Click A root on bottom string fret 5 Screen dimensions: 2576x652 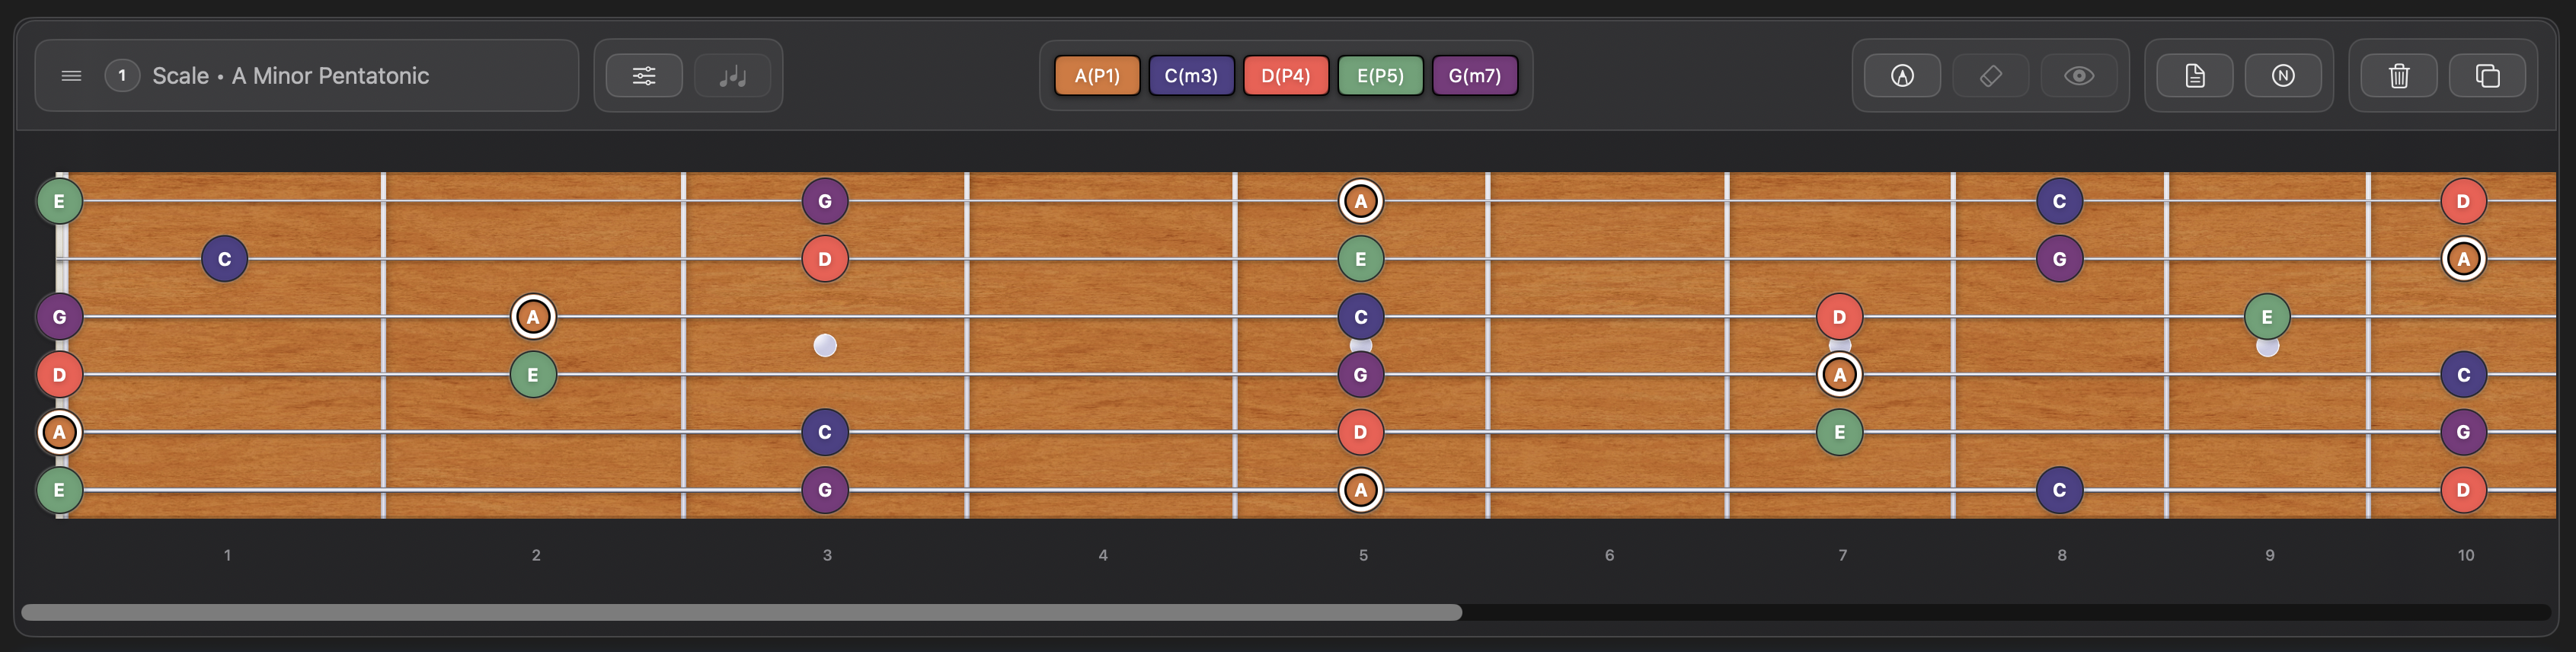point(1361,490)
